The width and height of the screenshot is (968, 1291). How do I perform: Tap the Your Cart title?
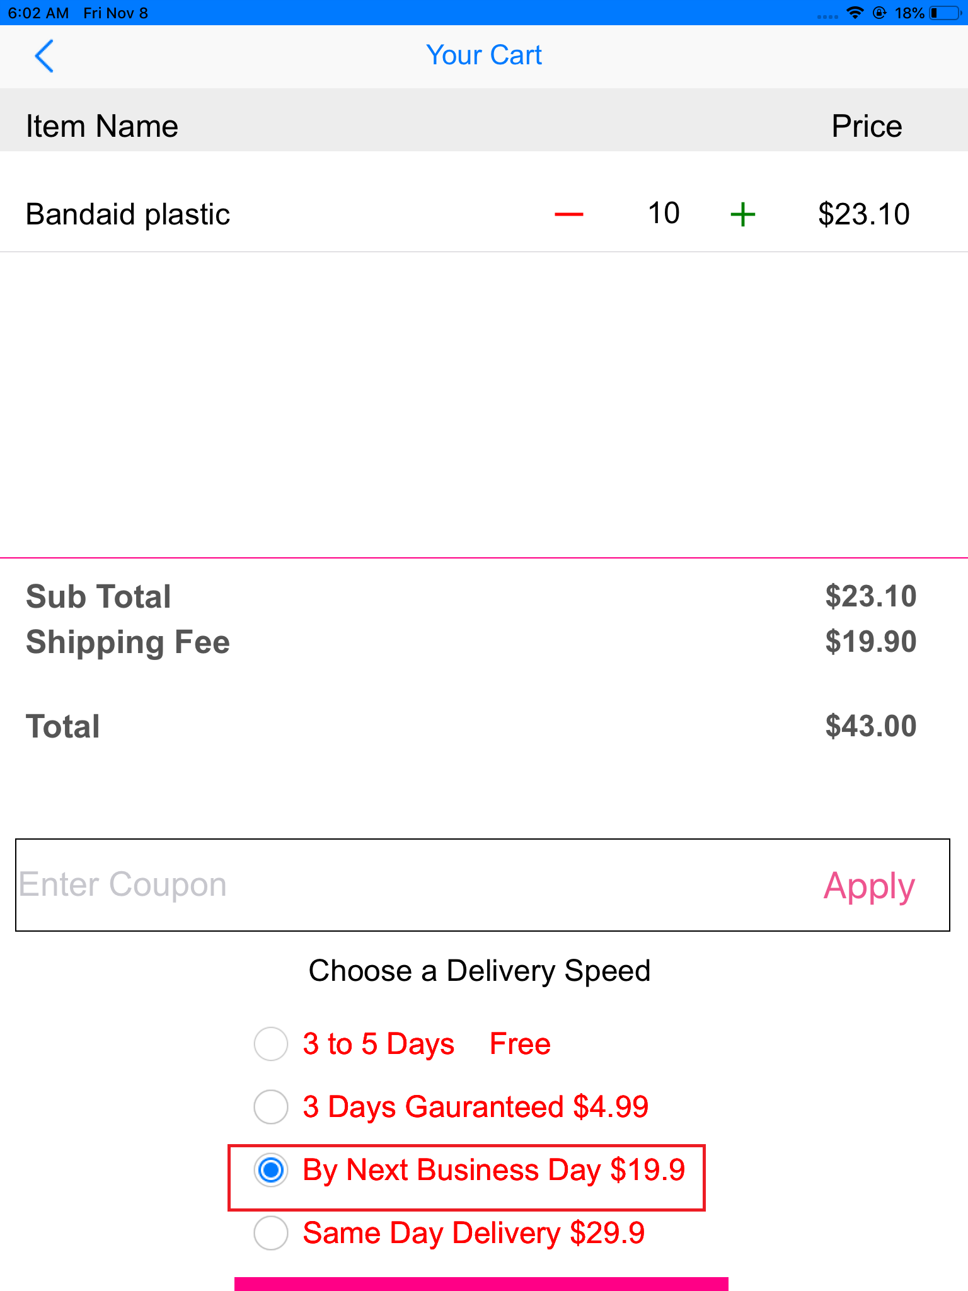coord(484,55)
